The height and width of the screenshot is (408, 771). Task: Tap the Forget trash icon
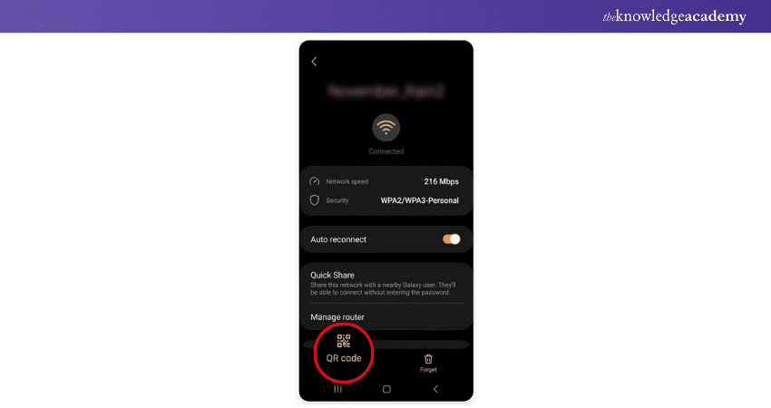coord(428,359)
